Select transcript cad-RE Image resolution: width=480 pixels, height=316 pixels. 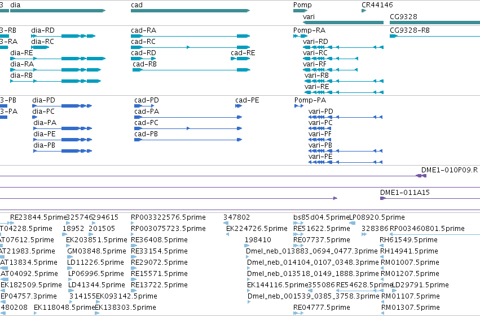point(240,59)
